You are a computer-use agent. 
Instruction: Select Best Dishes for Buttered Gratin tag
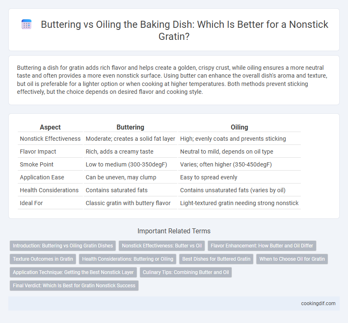216,259
